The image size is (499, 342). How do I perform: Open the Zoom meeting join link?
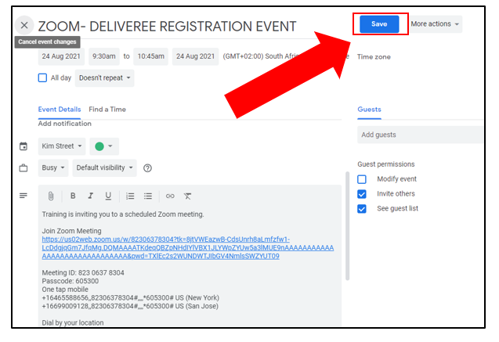(188, 247)
